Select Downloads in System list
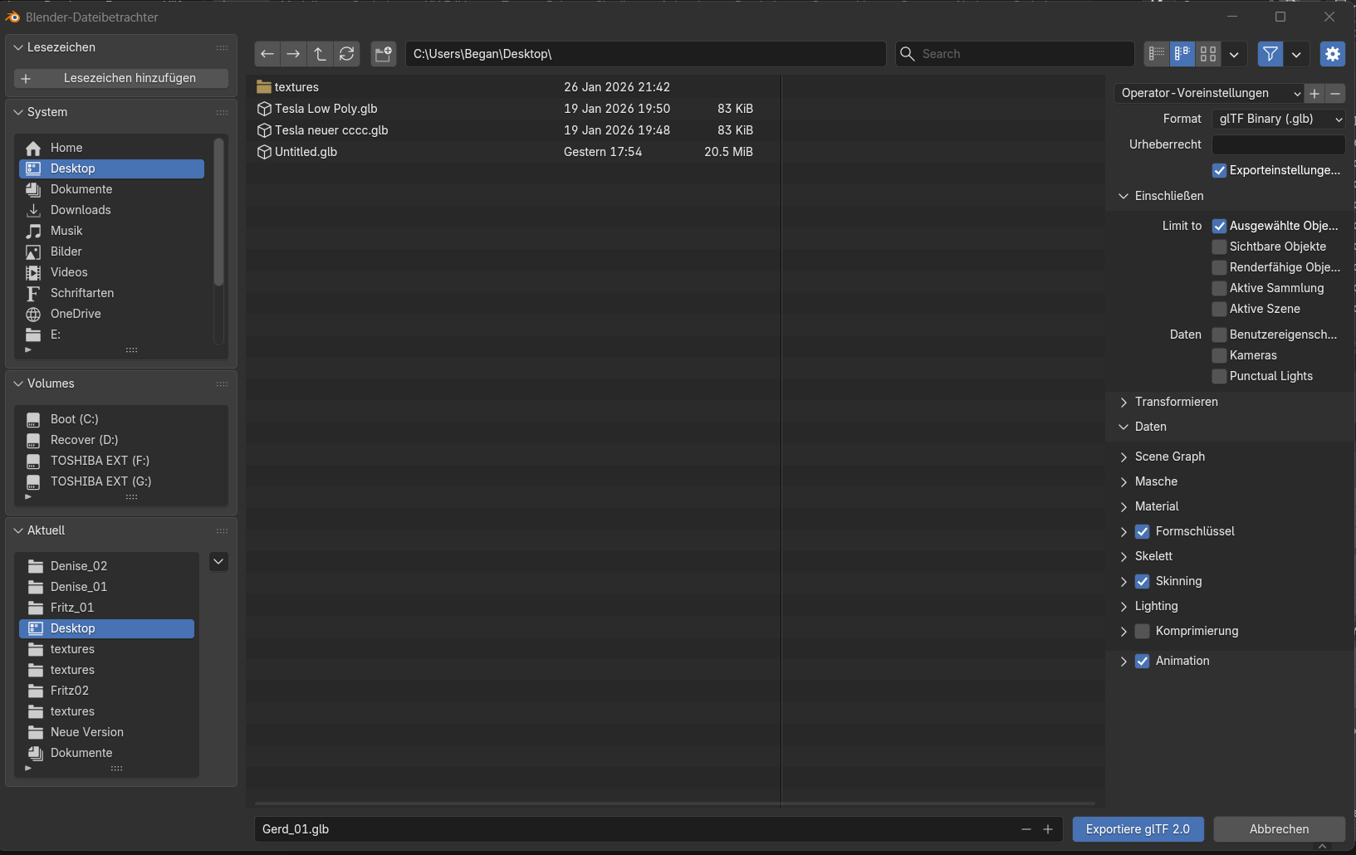The width and height of the screenshot is (1356, 855). [81, 210]
